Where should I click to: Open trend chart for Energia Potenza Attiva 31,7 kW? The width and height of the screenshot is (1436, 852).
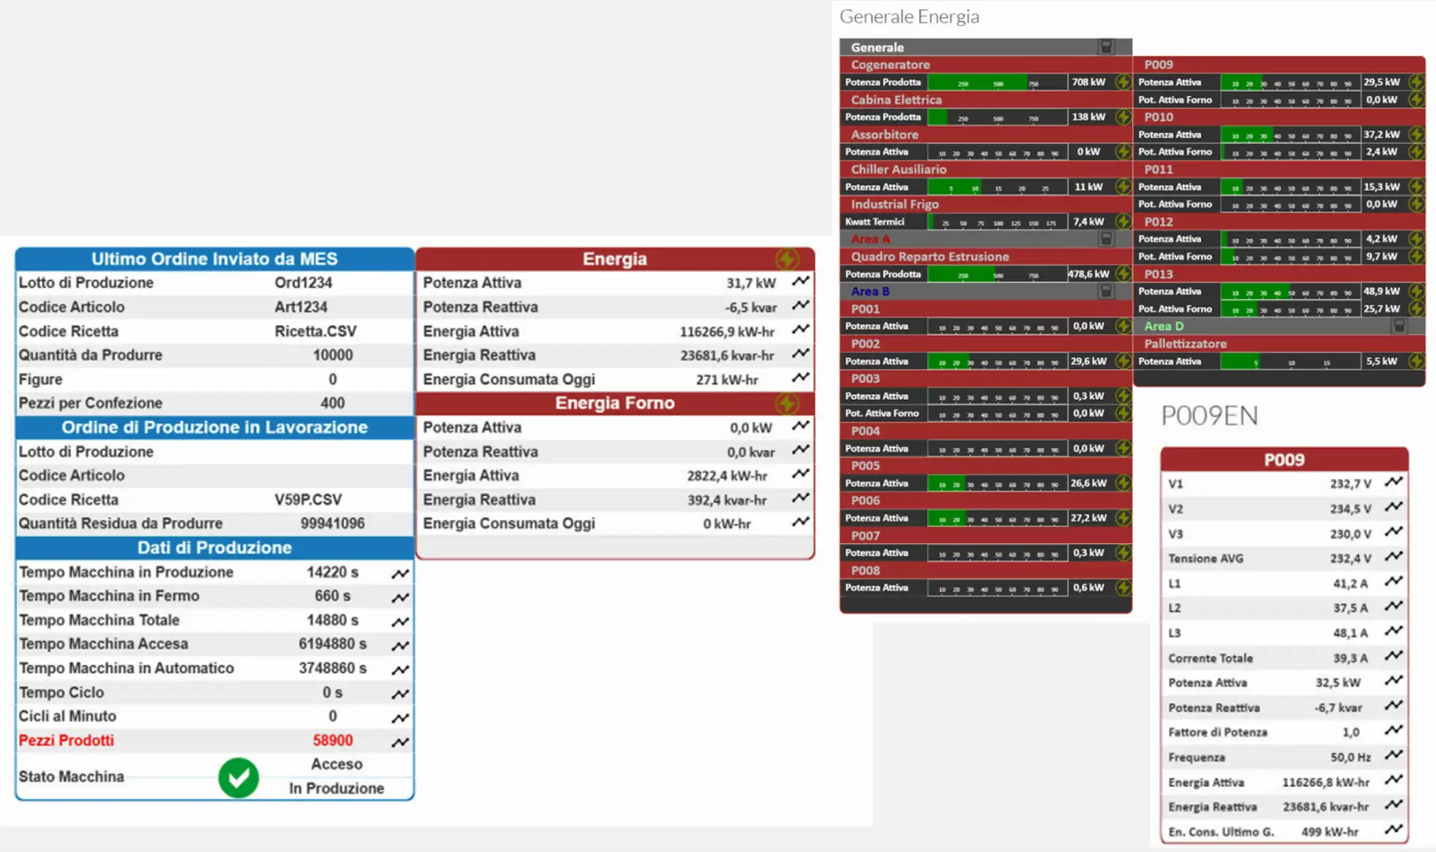tap(801, 281)
